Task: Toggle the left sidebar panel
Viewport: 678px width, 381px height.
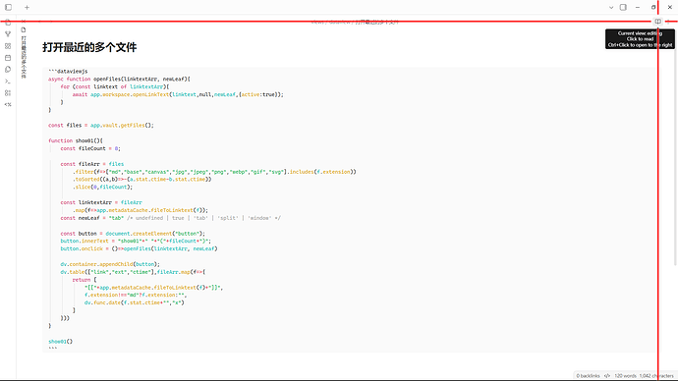Action: pos(8,7)
